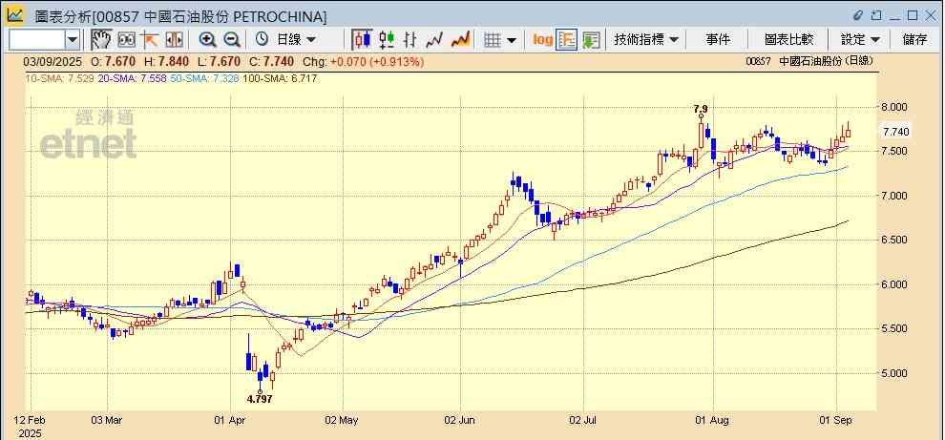Click the horizontal scroll arrows icon

click(174, 40)
